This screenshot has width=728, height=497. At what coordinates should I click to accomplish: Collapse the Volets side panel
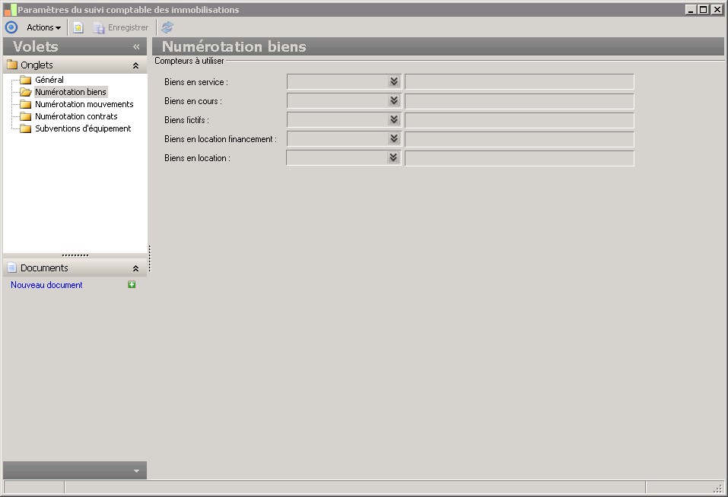[136, 46]
